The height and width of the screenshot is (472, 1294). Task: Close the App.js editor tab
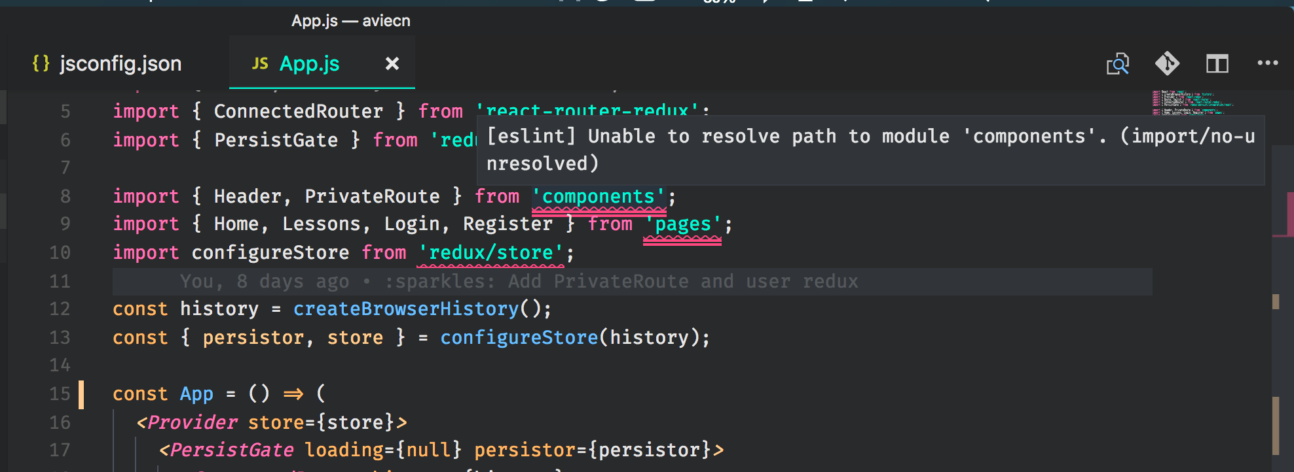click(x=392, y=63)
